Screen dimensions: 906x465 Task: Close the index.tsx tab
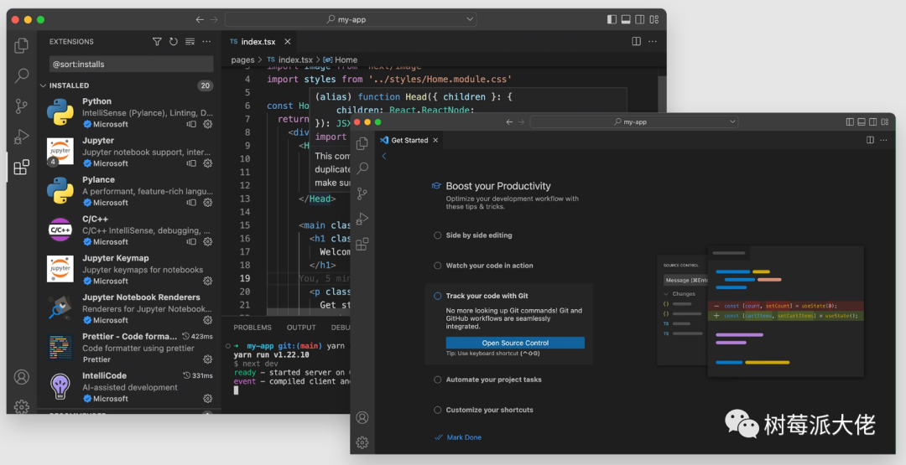pos(287,42)
